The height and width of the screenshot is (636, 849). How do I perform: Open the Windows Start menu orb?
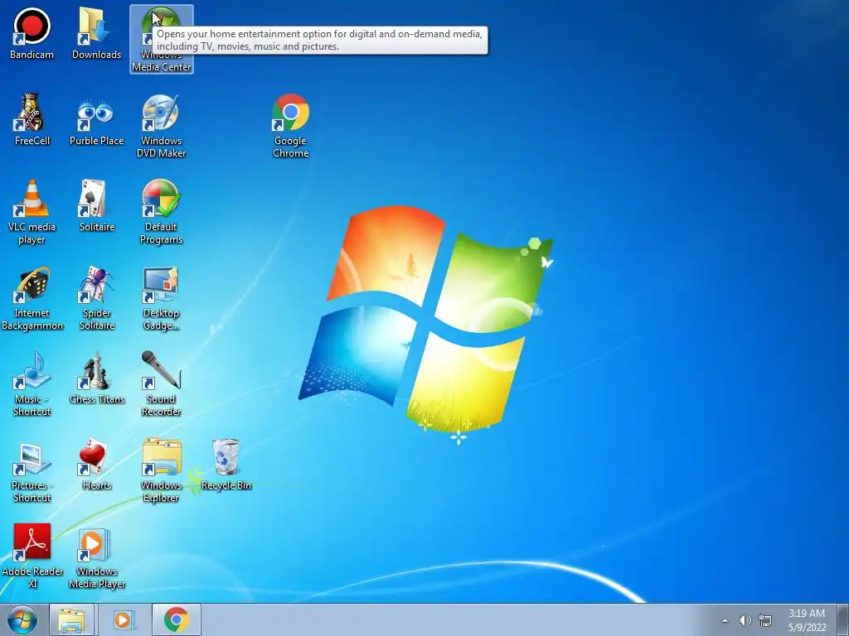(x=22, y=619)
